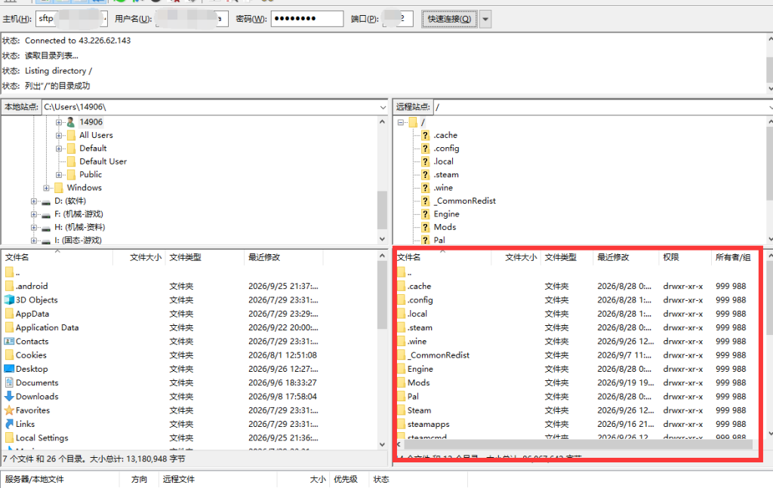This screenshot has width=773, height=488.
Task: Focus the 端口(P) port field
Action: [398, 19]
